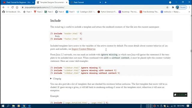Open the Windows Start menu
The image size is (192, 108).
(x=3, y=106)
